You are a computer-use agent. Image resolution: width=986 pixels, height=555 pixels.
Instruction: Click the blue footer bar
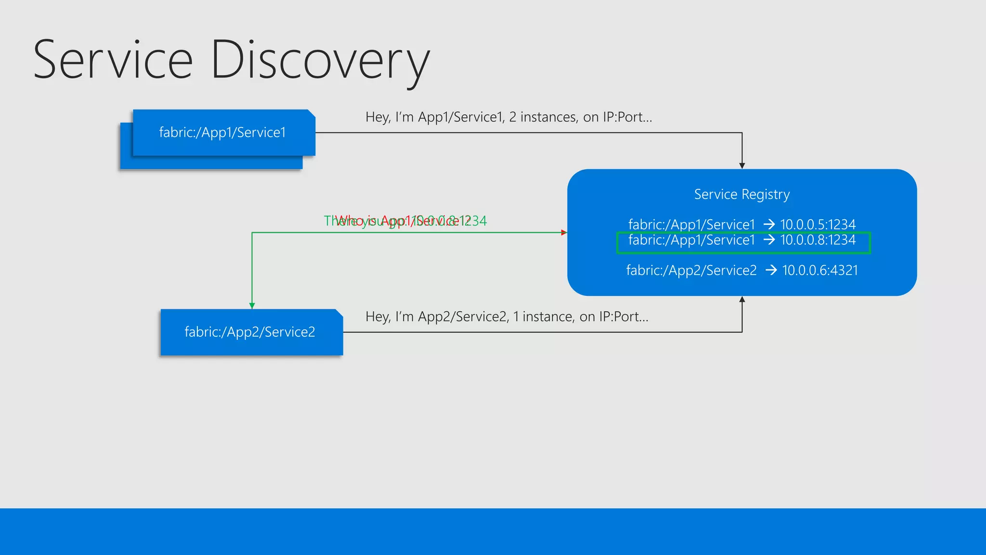pyautogui.click(x=493, y=531)
